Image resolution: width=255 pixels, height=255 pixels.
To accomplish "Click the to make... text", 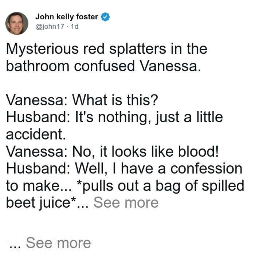I will [x=39, y=186].
